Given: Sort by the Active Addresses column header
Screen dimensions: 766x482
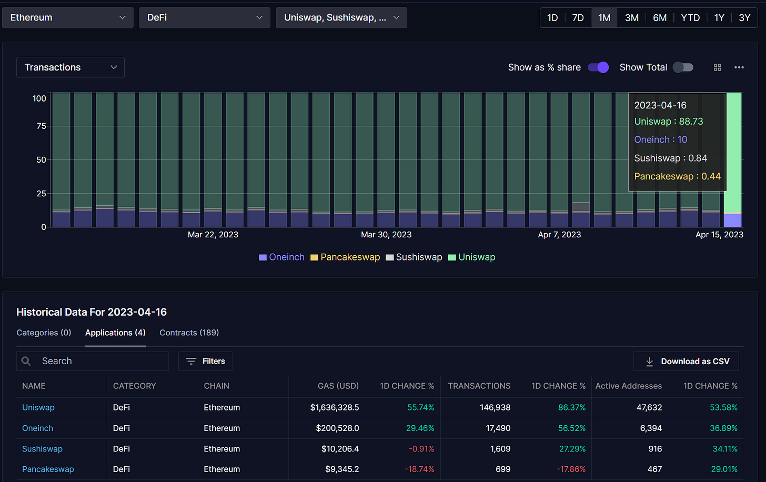Looking at the screenshot, I should tap(629, 386).
